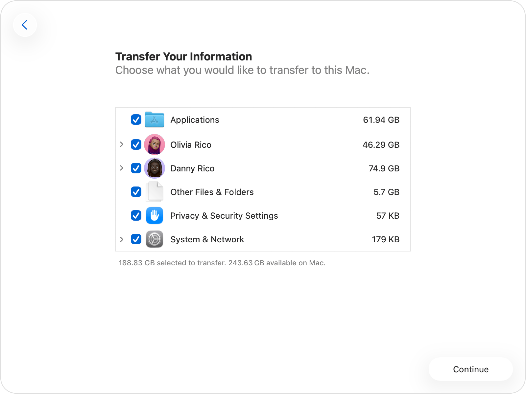The height and width of the screenshot is (394, 526).
Task: Expand the System & Network section
Action: pyautogui.click(x=122, y=239)
